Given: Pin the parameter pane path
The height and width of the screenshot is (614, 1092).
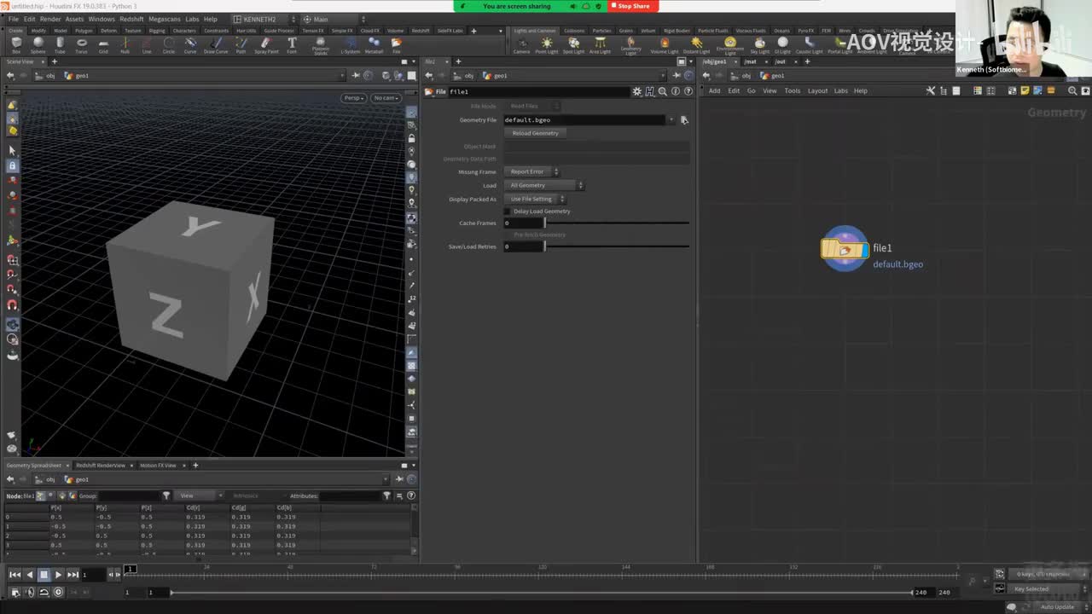Looking at the screenshot, I should point(677,76).
